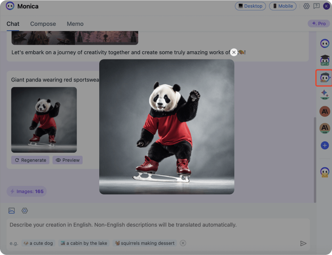The width and height of the screenshot is (332, 255).
Task: Open the image reference picker above the prompt
Action: (11, 210)
